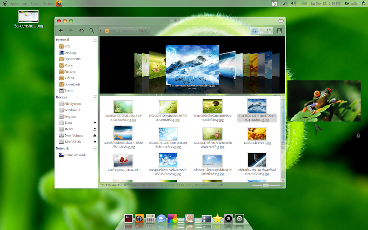
Task: Select the centered snowy mountain cover flow image
Action: pos(192,65)
